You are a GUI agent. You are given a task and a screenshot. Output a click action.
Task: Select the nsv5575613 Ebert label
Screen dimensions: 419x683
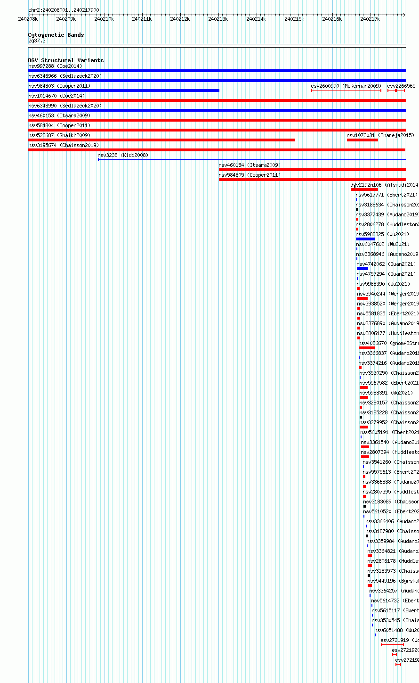[391, 472]
